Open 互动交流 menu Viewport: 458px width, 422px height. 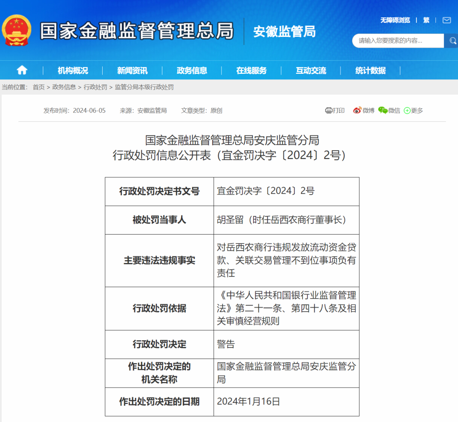[x=311, y=70]
